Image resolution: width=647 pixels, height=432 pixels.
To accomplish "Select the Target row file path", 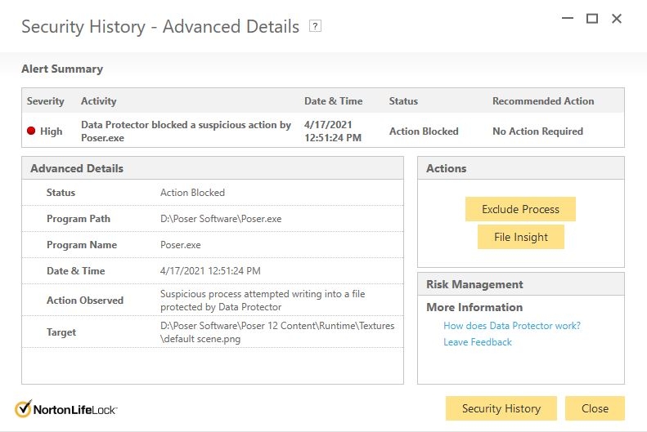I will coord(276,332).
